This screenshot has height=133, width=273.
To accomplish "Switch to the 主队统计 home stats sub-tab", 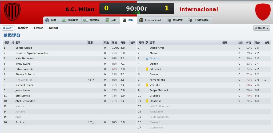I will point(38,28).
